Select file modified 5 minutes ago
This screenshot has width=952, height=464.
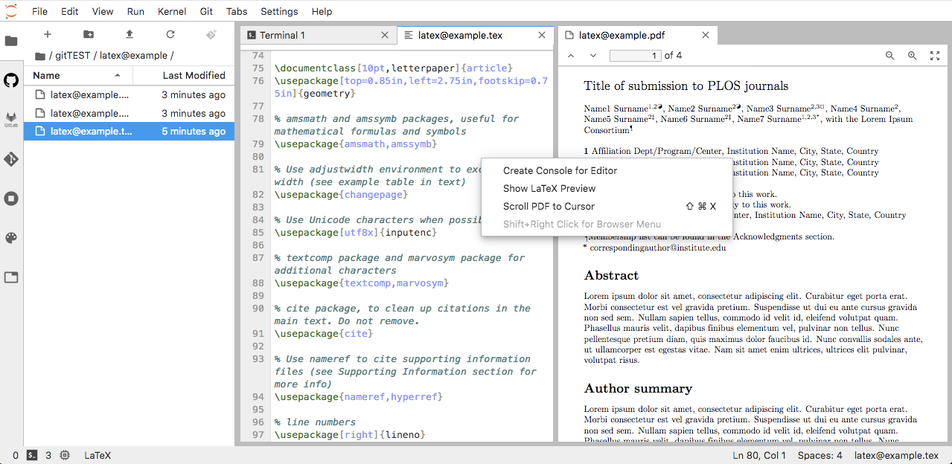tap(129, 132)
